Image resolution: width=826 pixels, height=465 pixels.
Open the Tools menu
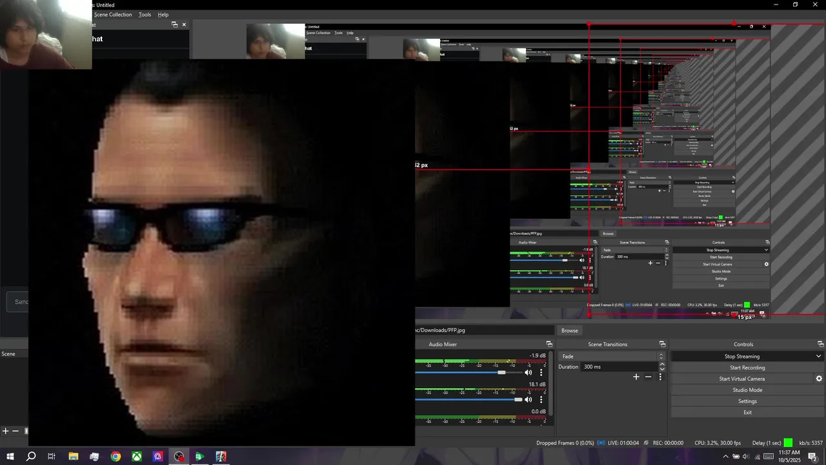145,14
